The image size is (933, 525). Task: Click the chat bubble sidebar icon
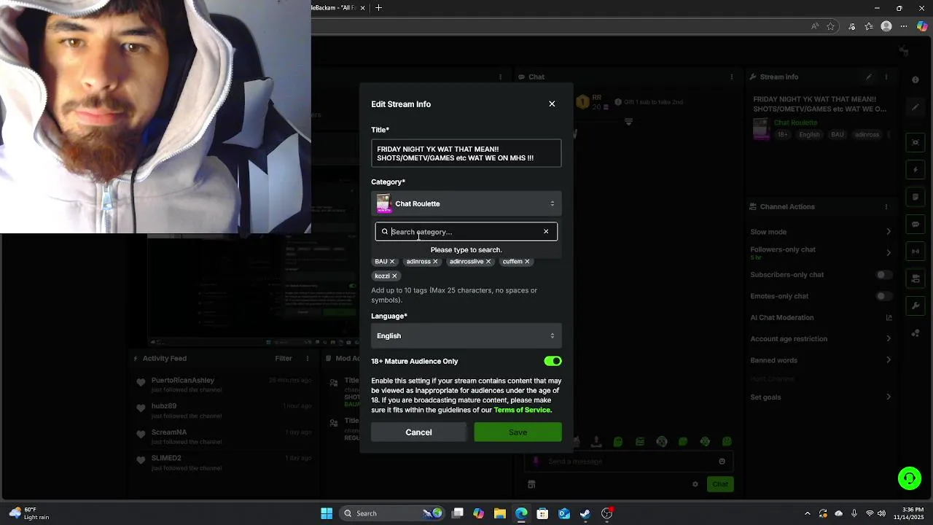[916, 224]
